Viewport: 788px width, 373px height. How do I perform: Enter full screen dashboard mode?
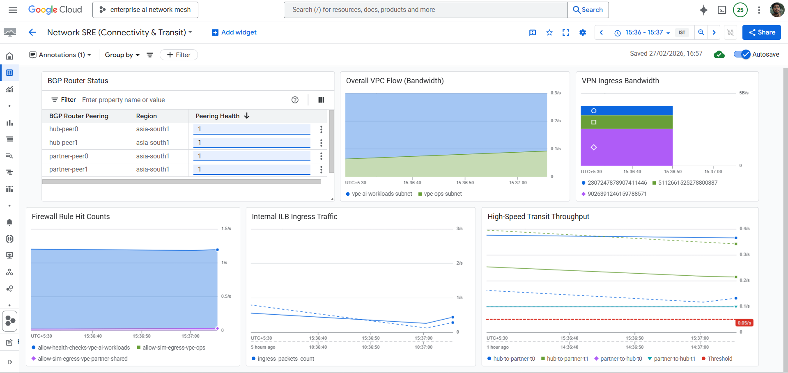pos(566,32)
